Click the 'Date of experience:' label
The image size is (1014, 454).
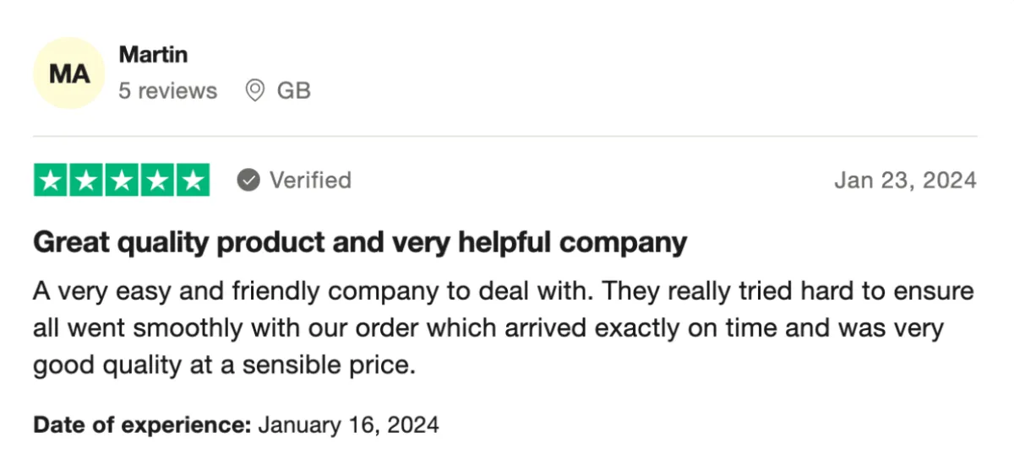click(143, 424)
